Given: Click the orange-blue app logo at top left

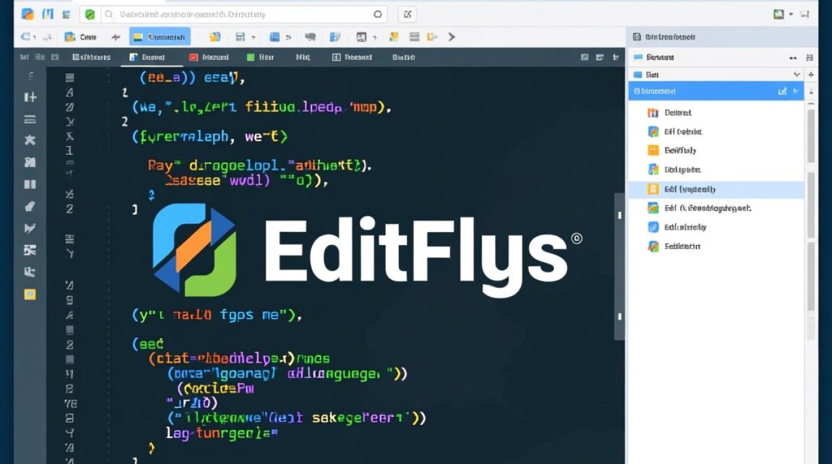Looking at the screenshot, I should (x=28, y=14).
